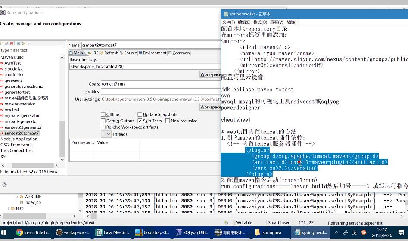Select the AvroTest maven configuration
Viewport: 408px width, 241px height.
click(12, 63)
